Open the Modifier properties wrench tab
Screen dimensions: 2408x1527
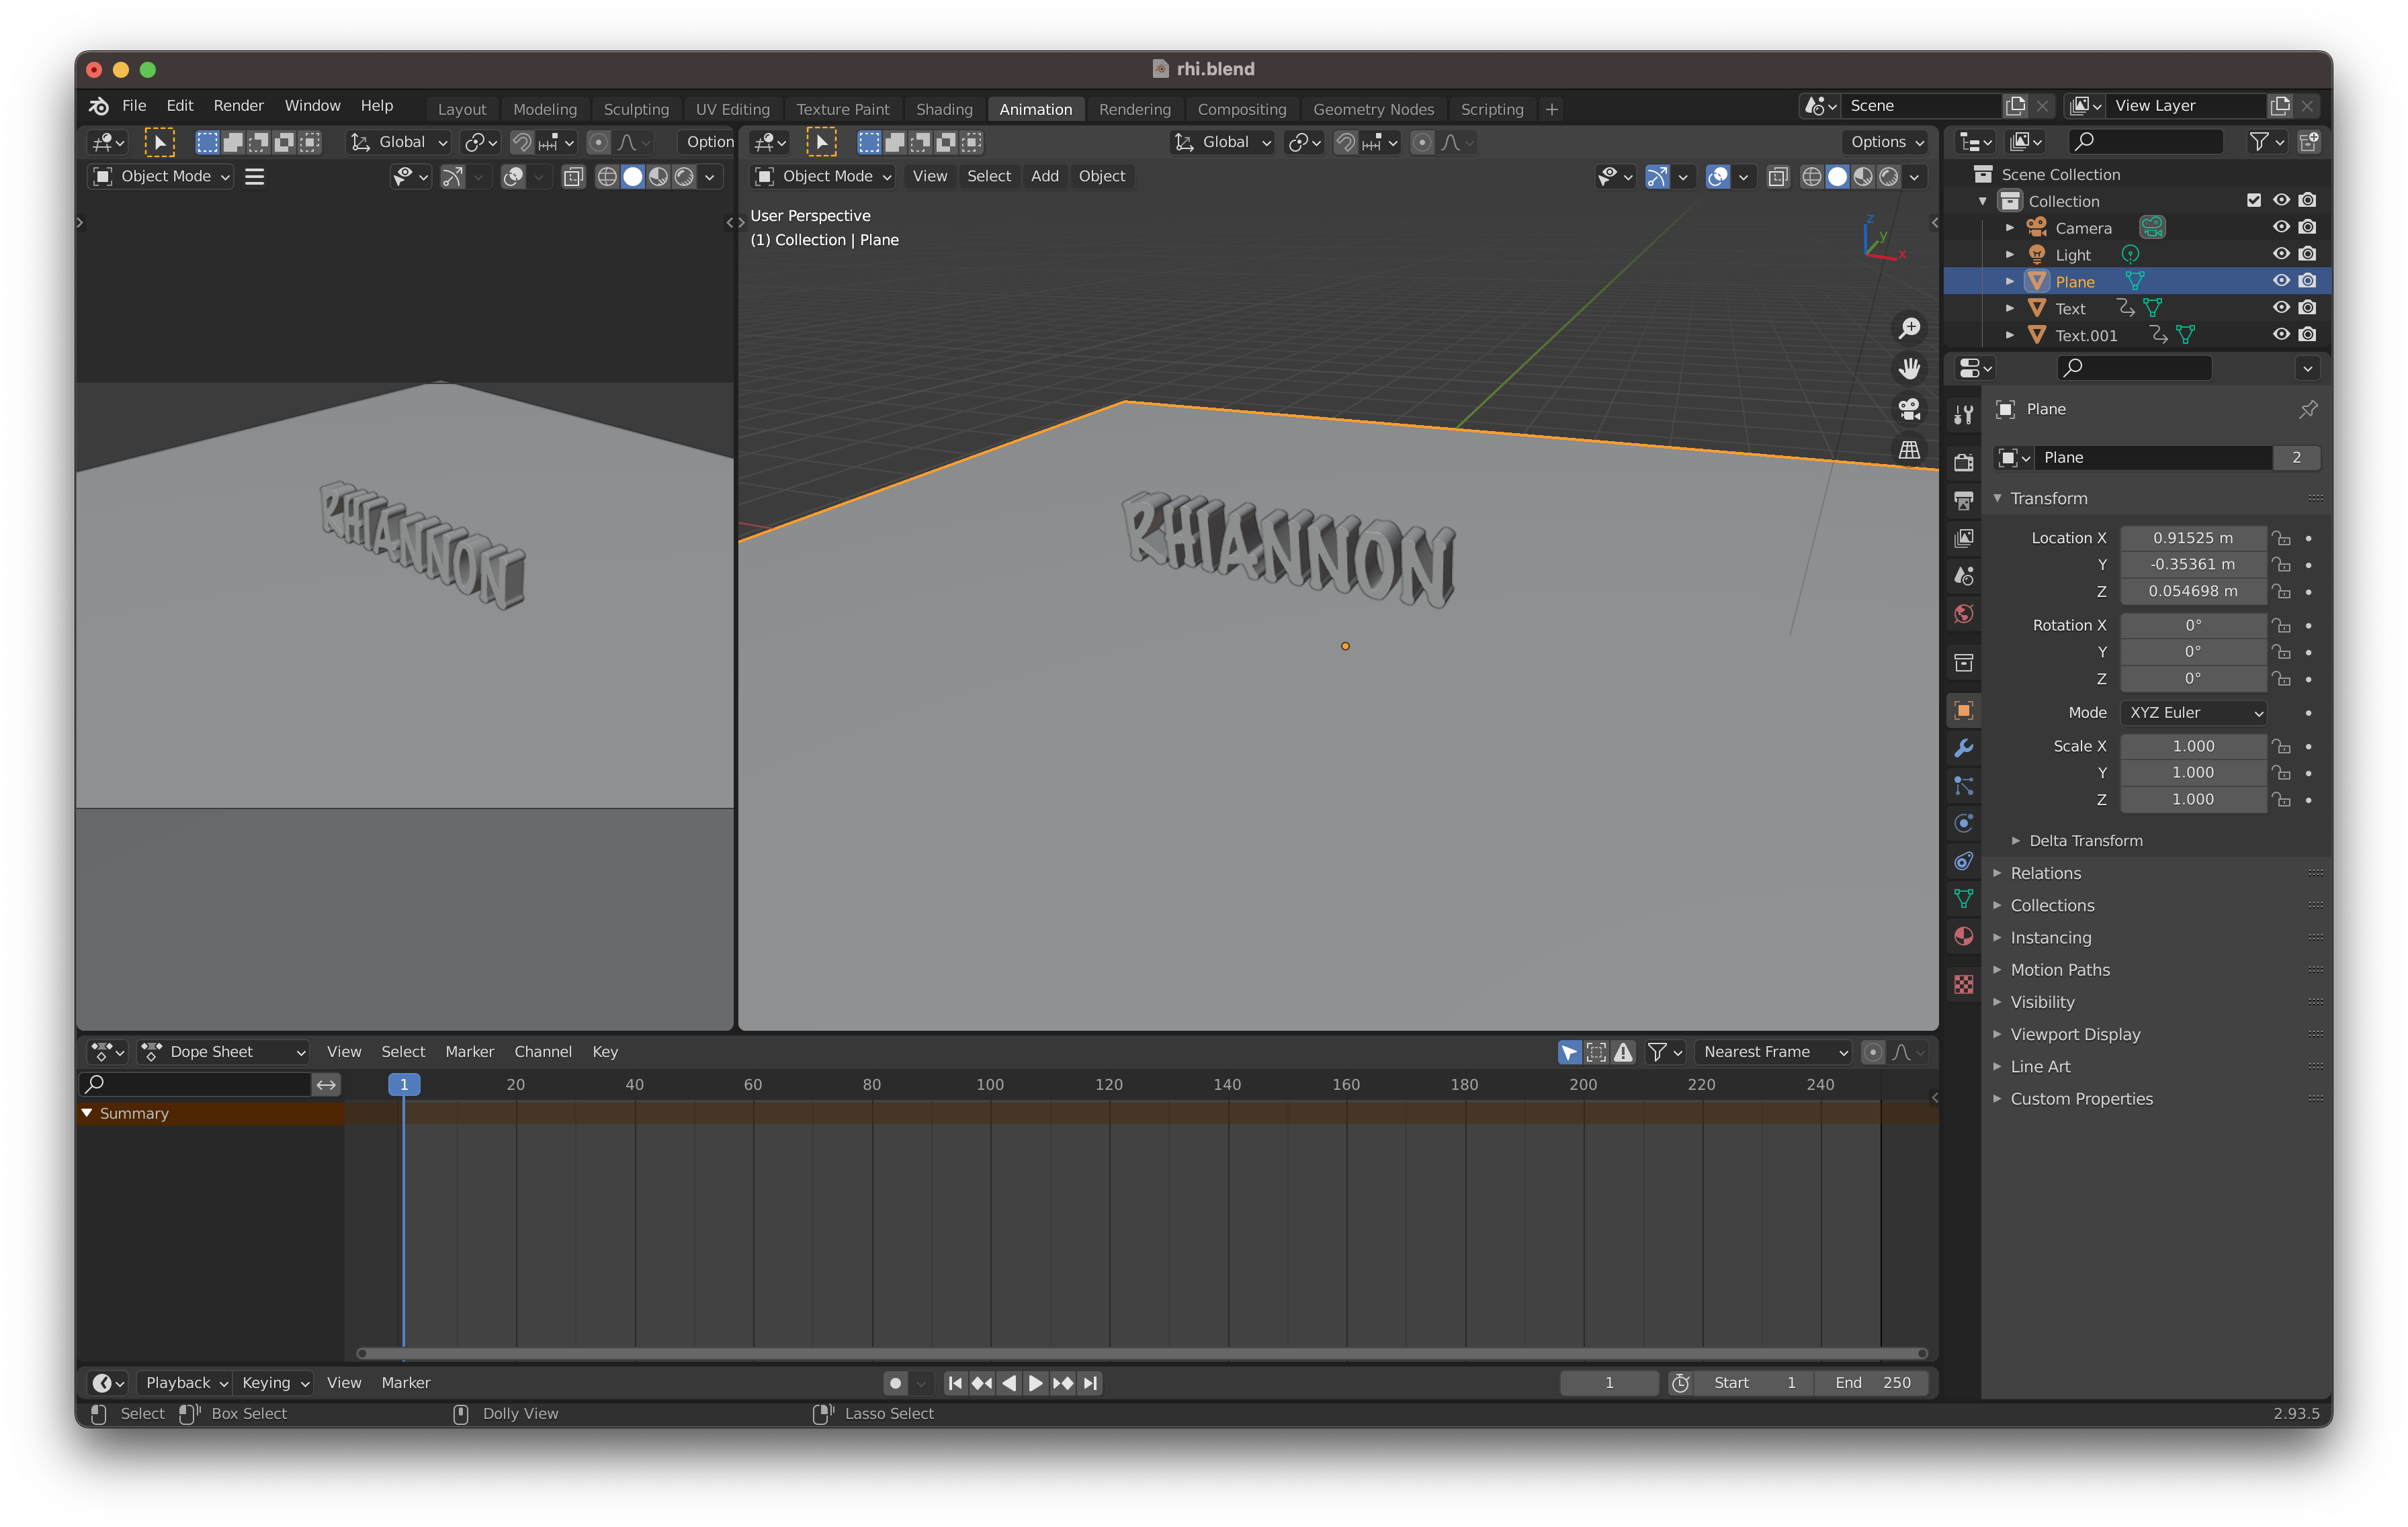[x=1963, y=749]
